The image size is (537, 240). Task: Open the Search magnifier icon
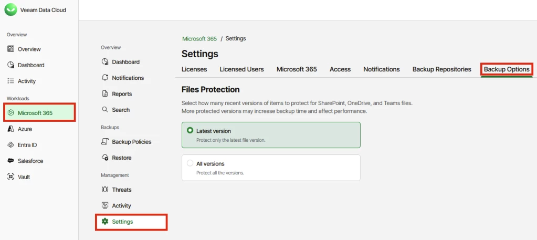click(105, 110)
